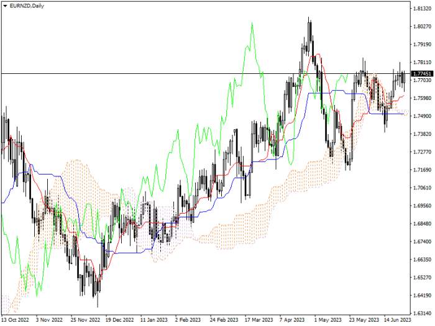Click the lowest candlestick wick in December

click(98, 298)
